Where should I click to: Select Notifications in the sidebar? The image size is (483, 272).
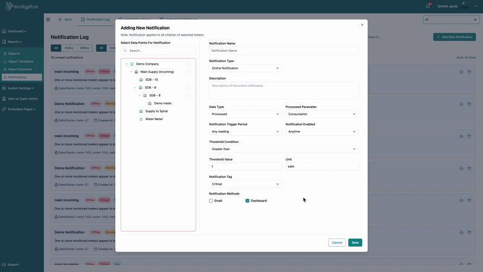tap(22, 77)
